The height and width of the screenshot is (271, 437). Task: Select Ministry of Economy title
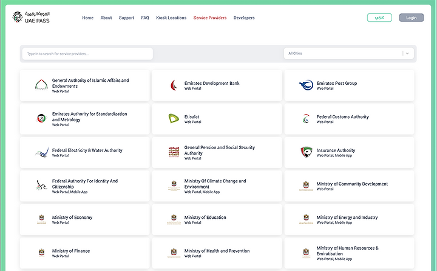pos(72,217)
